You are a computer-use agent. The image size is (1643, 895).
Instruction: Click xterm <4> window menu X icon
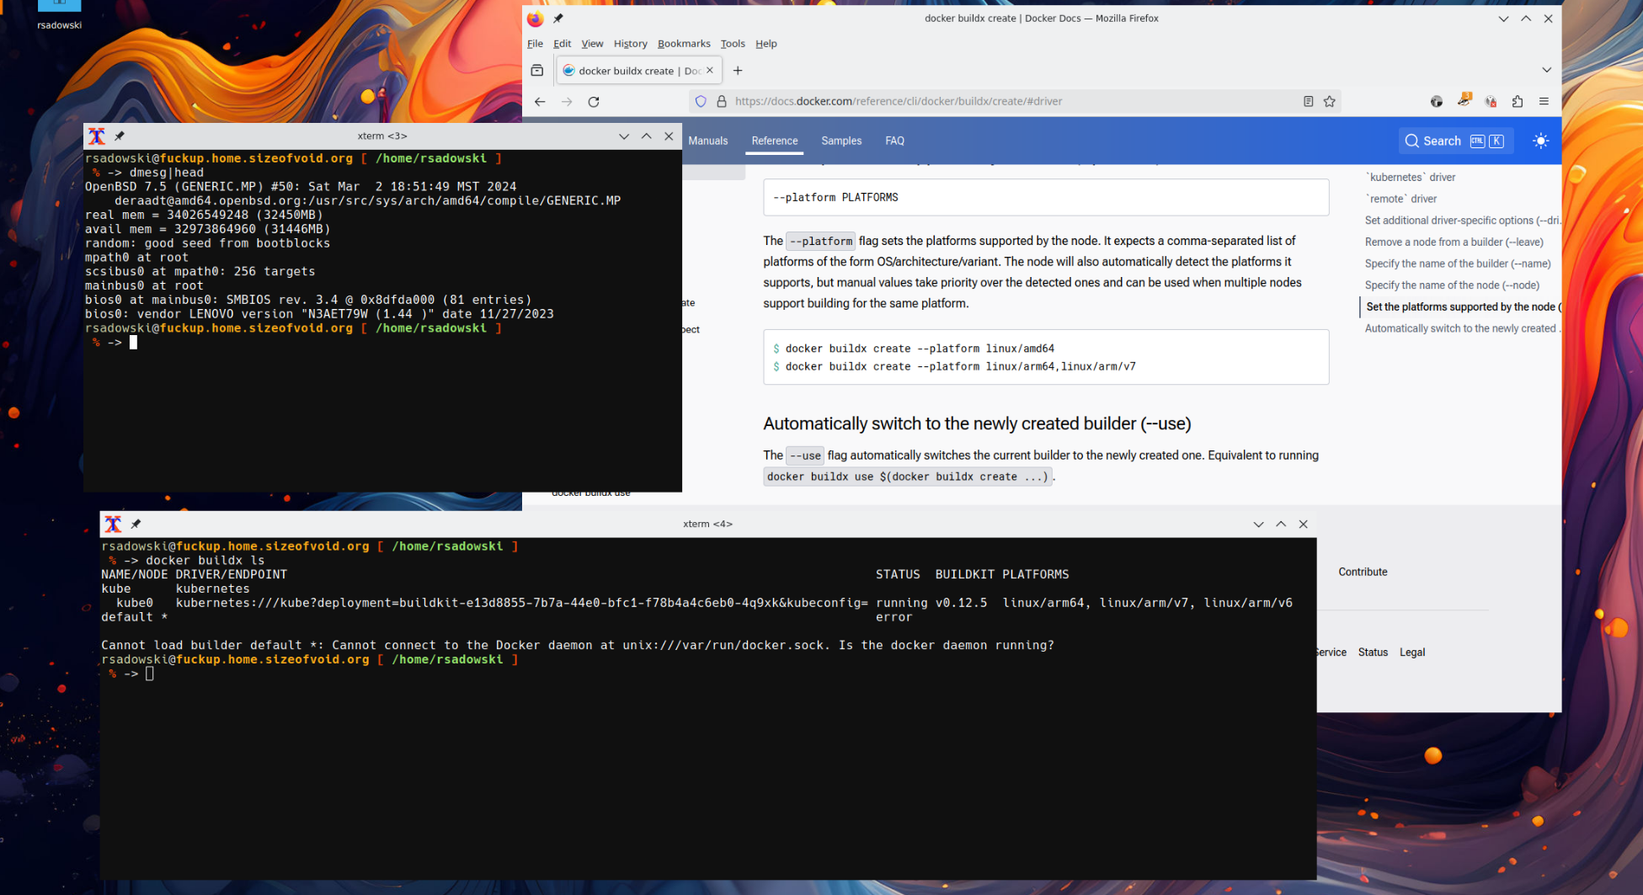pos(113,525)
